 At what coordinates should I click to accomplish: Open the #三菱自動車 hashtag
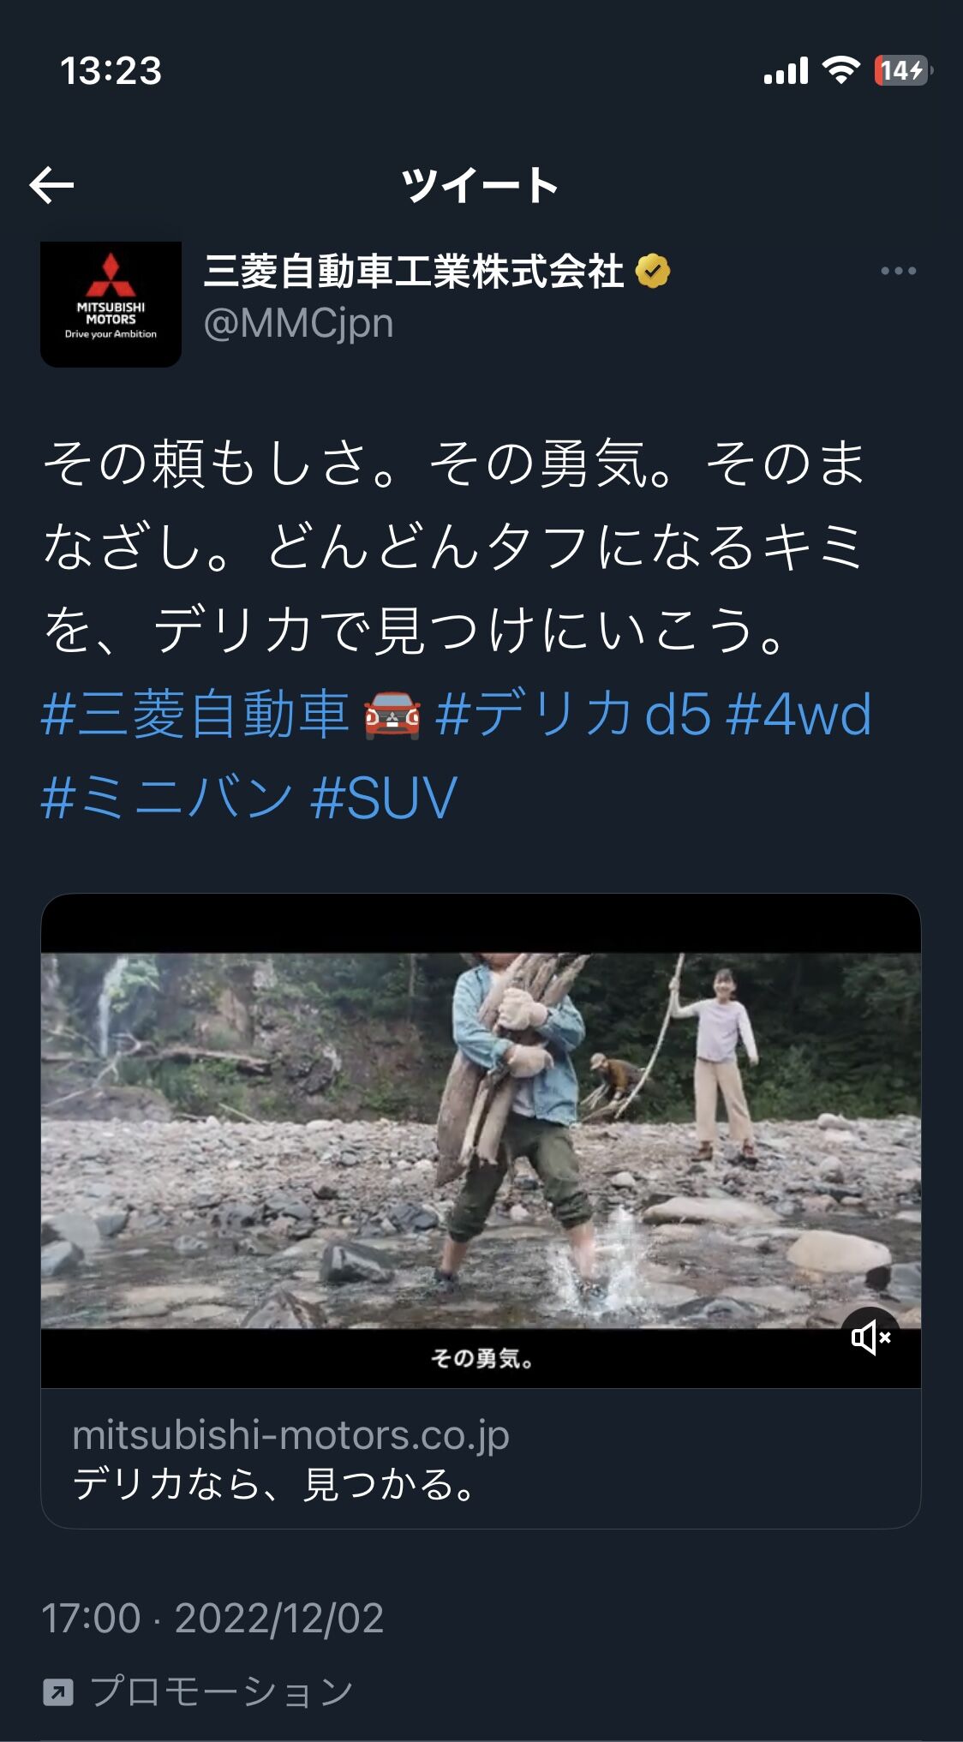click(195, 714)
